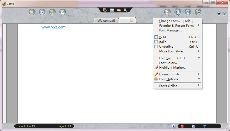Open the Insert menu page icon

click(x=167, y=12)
